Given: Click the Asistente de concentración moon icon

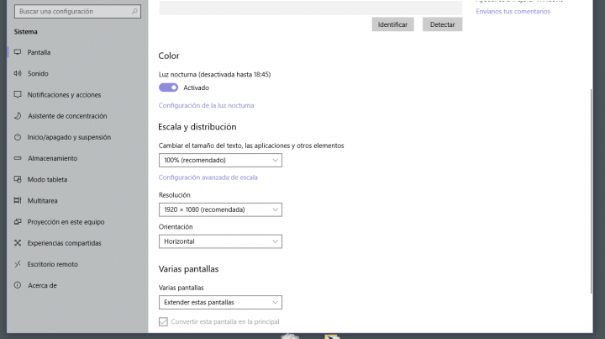Looking at the screenshot, I should (18, 116).
